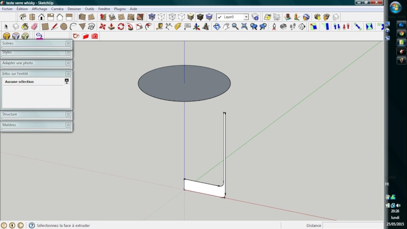Click the red camera plugin icon

pos(95,36)
